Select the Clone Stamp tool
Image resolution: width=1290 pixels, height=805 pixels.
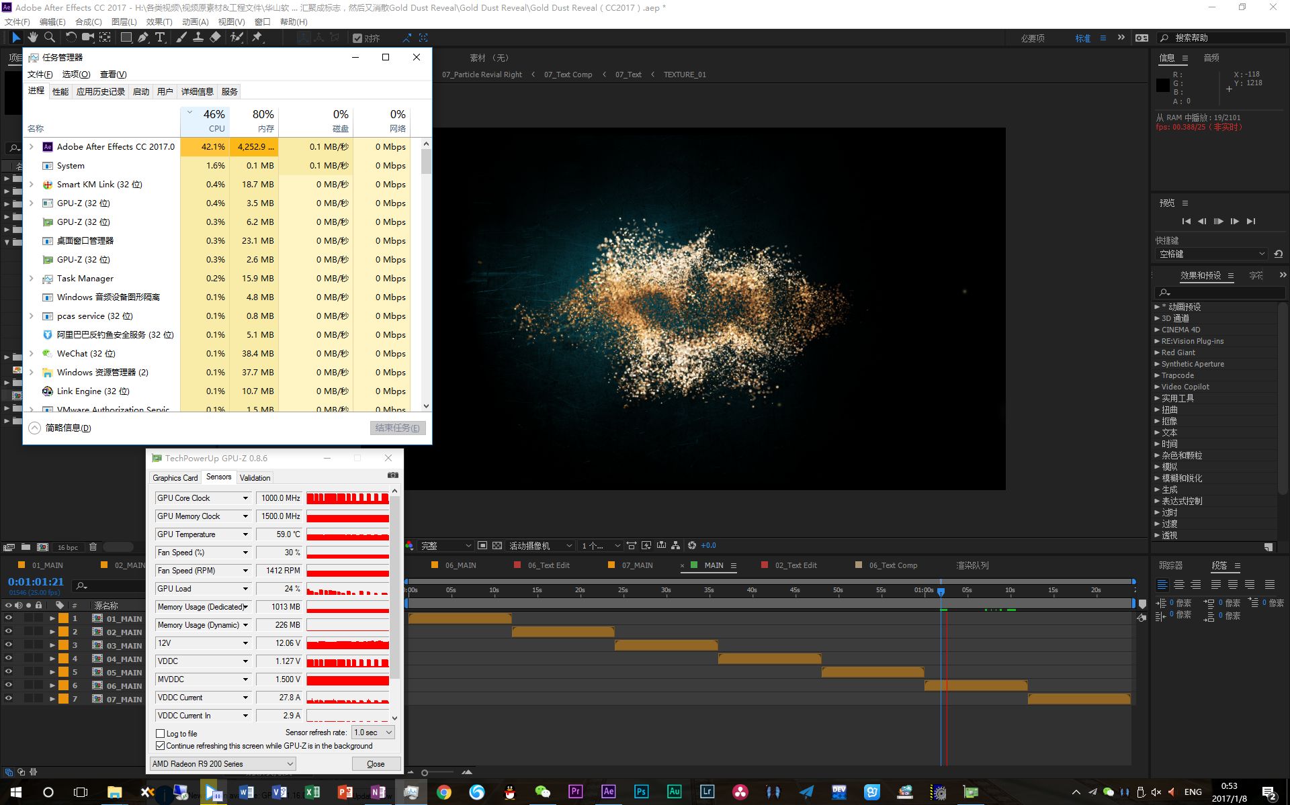(x=198, y=38)
